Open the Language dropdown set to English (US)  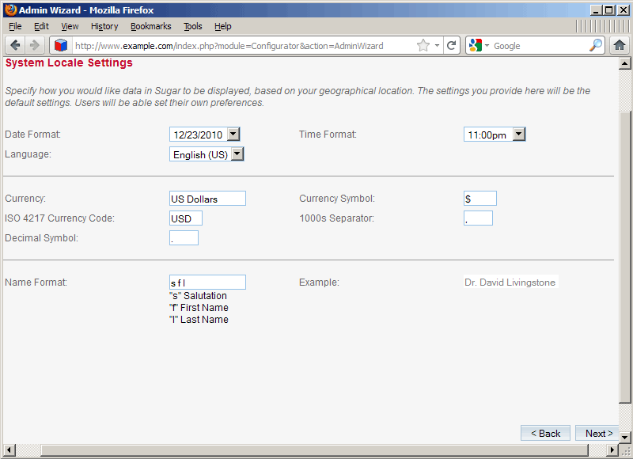click(236, 154)
